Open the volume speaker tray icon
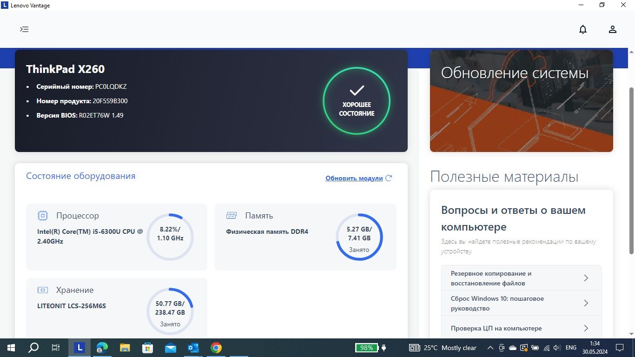 (558, 348)
